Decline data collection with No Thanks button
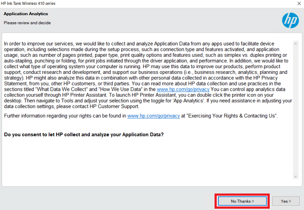Image resolution: width=304 pixels, height=210 pixels. pos(242,201)
